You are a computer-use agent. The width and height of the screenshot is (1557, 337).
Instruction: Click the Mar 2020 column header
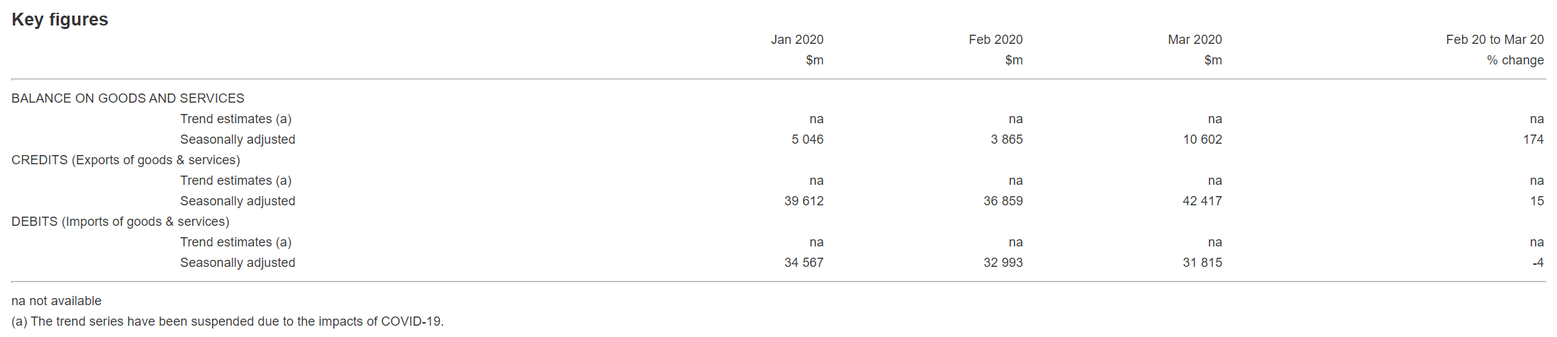click(1195, 40)
